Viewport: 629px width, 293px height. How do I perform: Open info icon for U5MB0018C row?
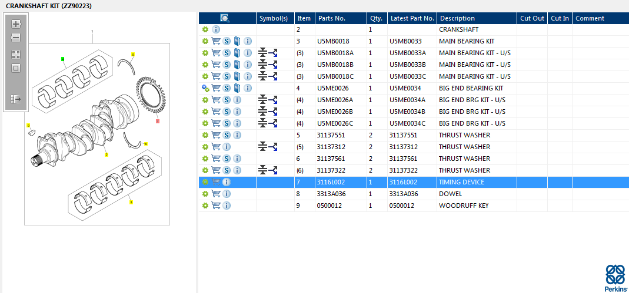coord(248,76)
